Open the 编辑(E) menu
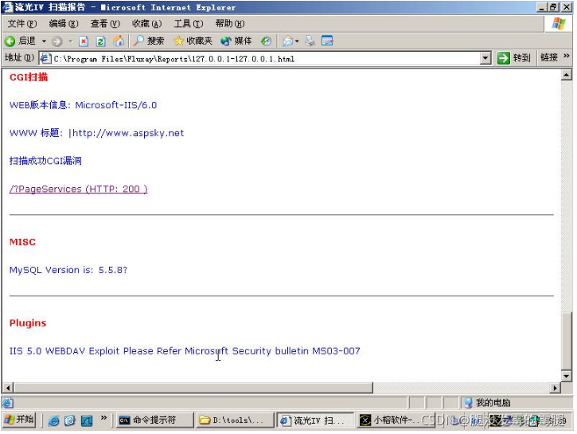577x434 pixels. (64, 24)
